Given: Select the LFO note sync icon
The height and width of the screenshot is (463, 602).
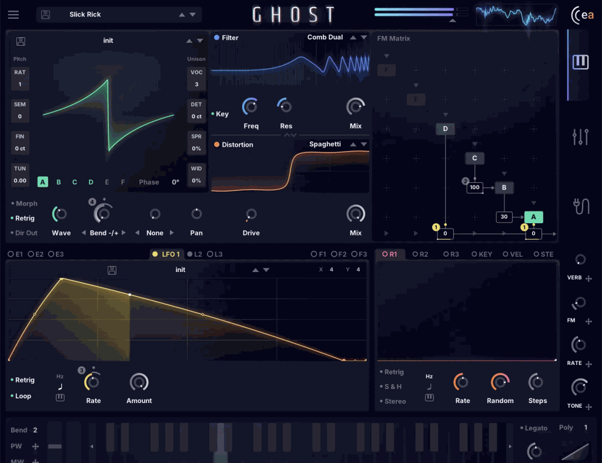Looking at the screenshot, I should (61, 386).
